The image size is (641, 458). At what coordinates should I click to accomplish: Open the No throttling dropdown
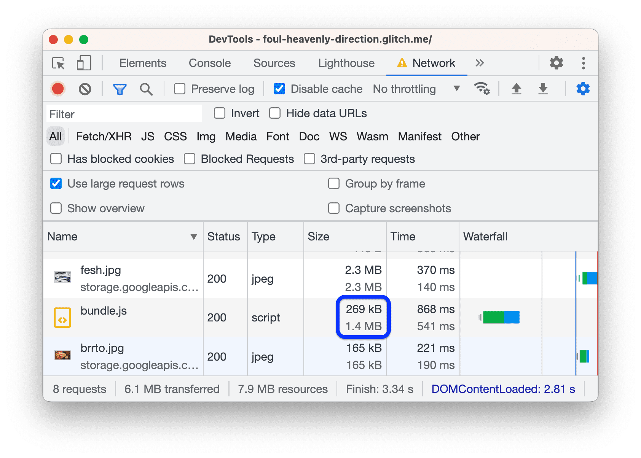click(416, 89)
